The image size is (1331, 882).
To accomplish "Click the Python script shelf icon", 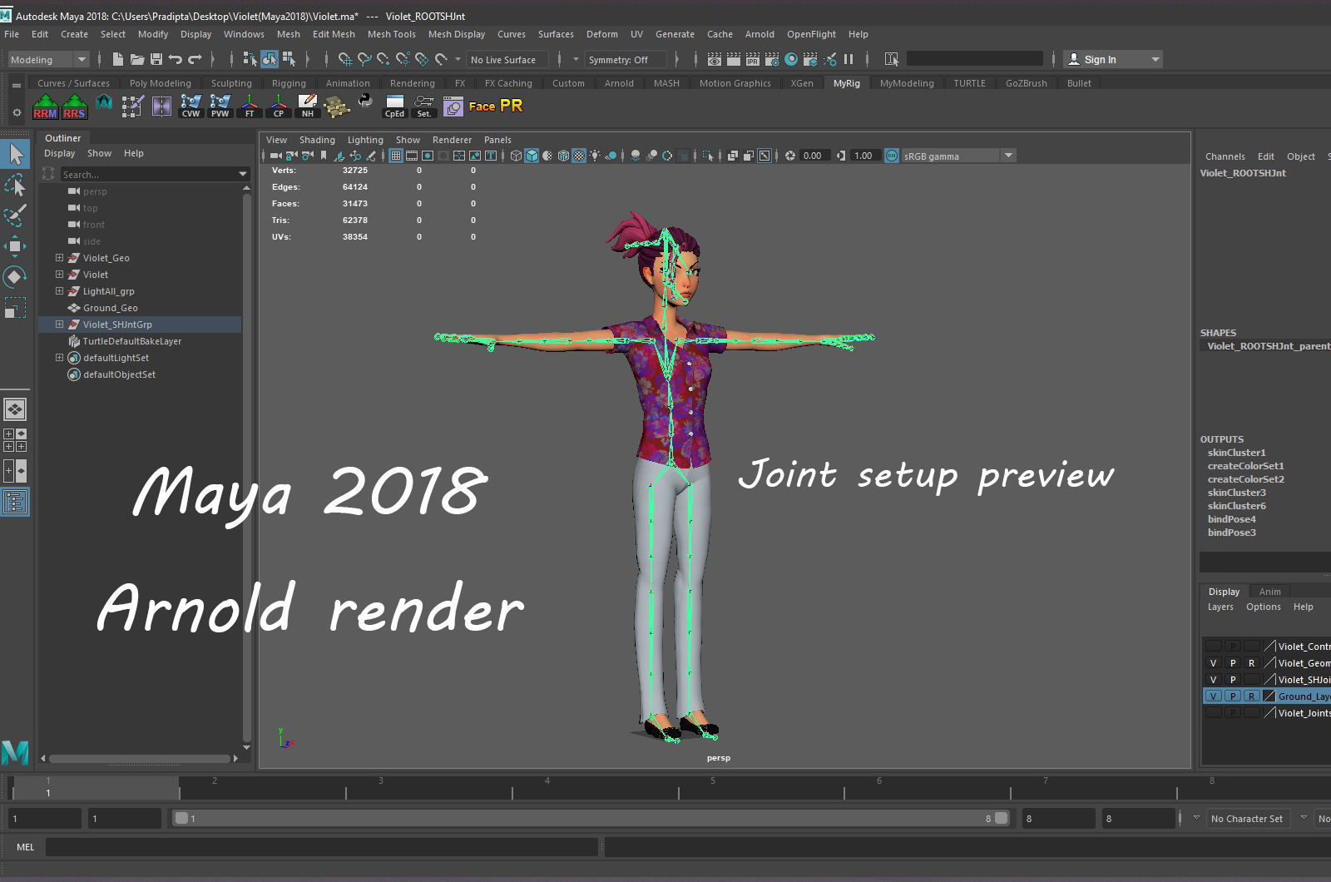I will [x=365, y=102].
